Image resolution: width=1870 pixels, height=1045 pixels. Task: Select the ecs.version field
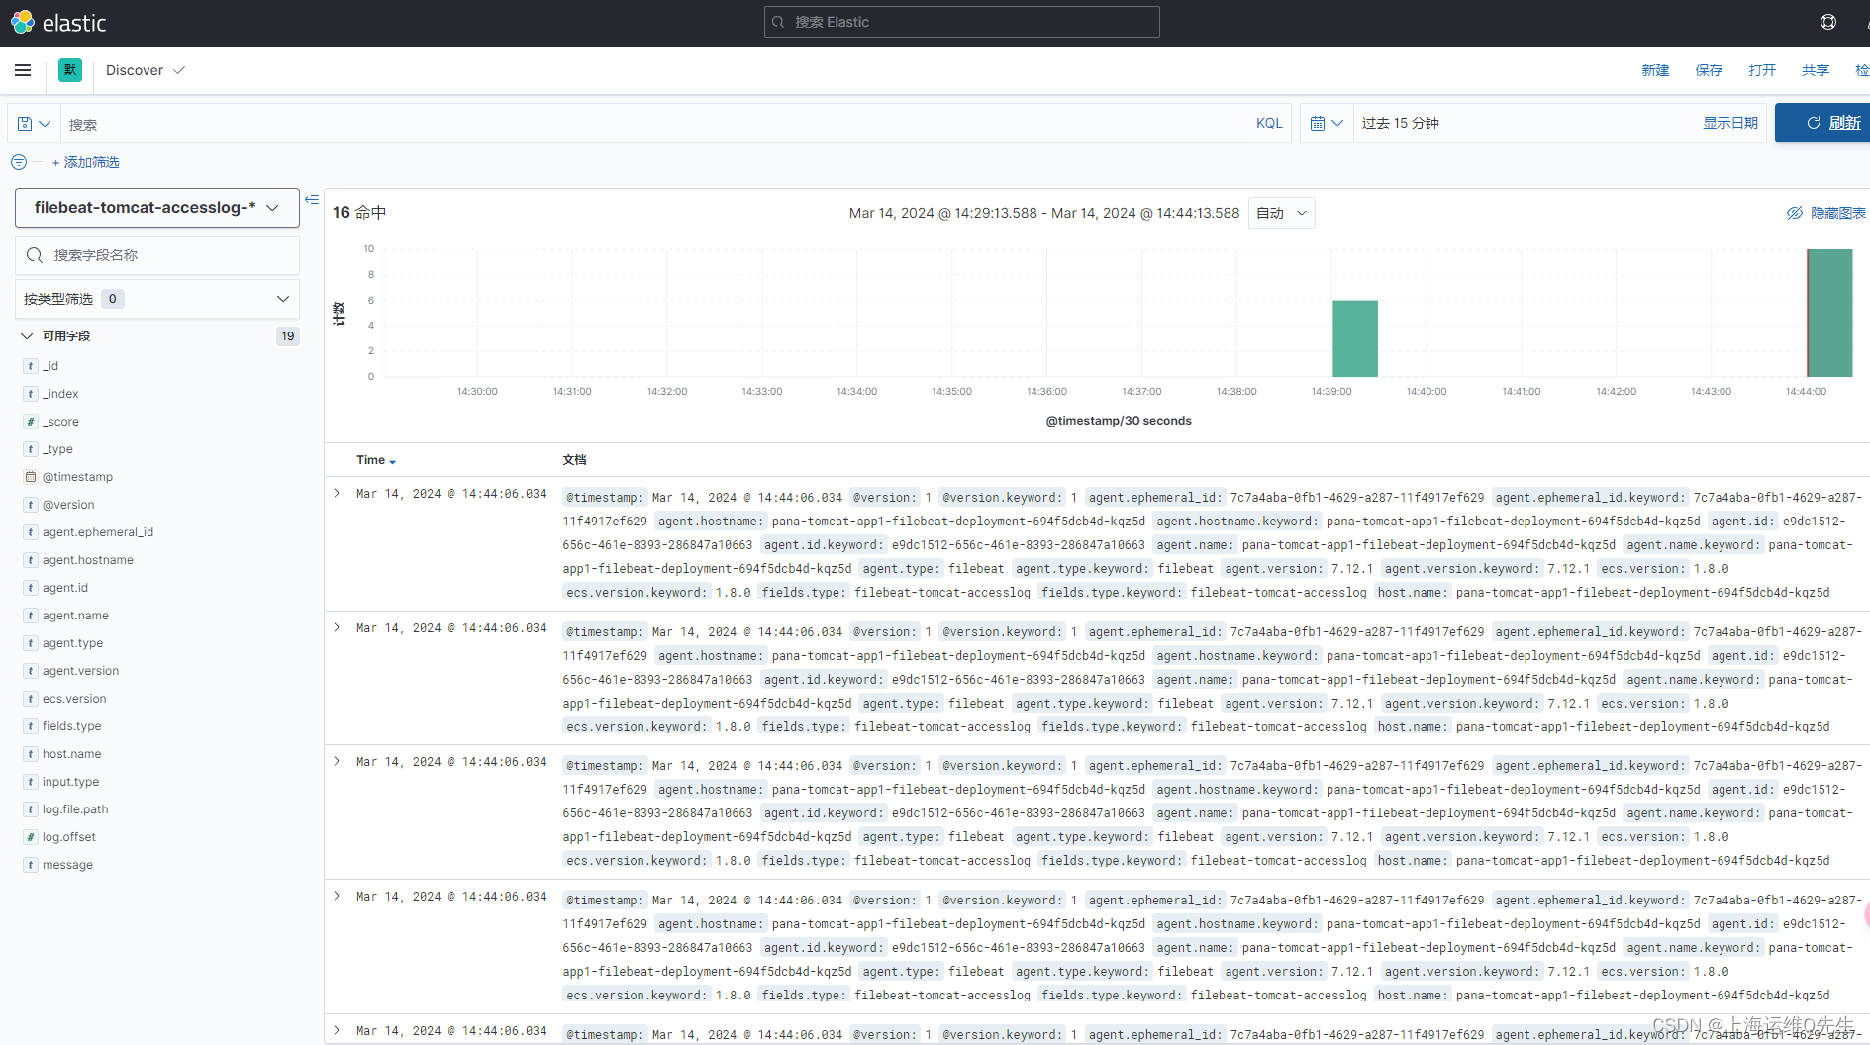(x=74, y=699)
